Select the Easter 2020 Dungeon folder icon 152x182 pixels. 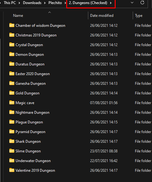12,74
